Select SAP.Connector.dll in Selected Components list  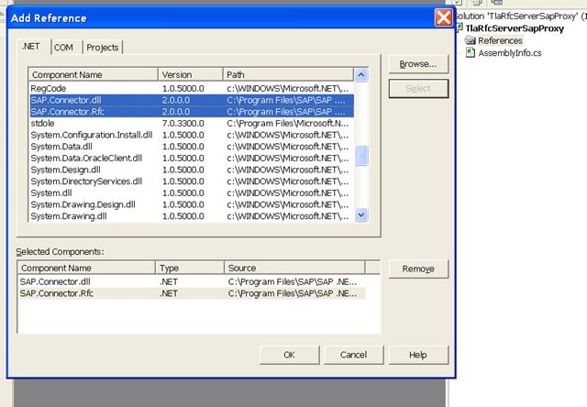192,281
